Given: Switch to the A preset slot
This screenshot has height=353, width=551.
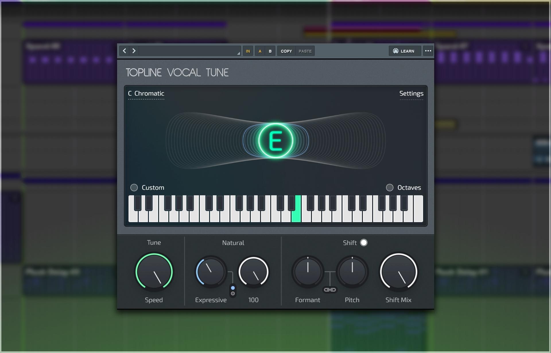Looking at the screenshot, I should click(260, 51).
